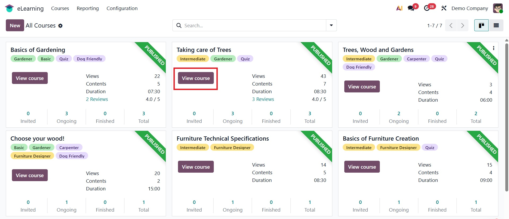Screen dimensions: 509x219
Task: Open the Demo Company switcher
Action: [470, 8]
